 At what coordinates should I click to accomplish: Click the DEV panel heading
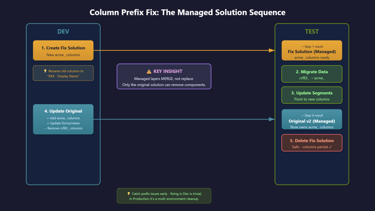pyautogui.click(x=63, y=32)
